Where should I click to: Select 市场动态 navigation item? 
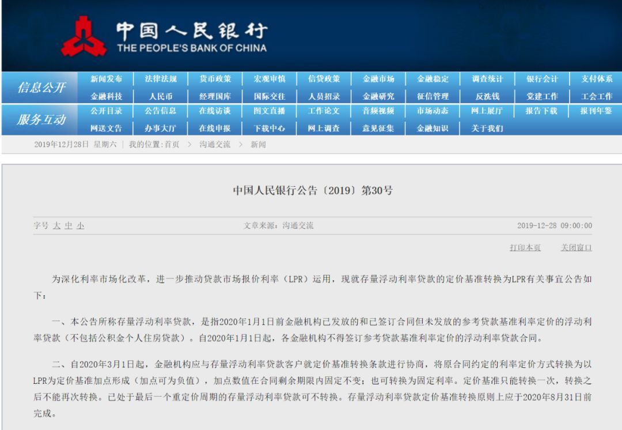pos(433,111)
